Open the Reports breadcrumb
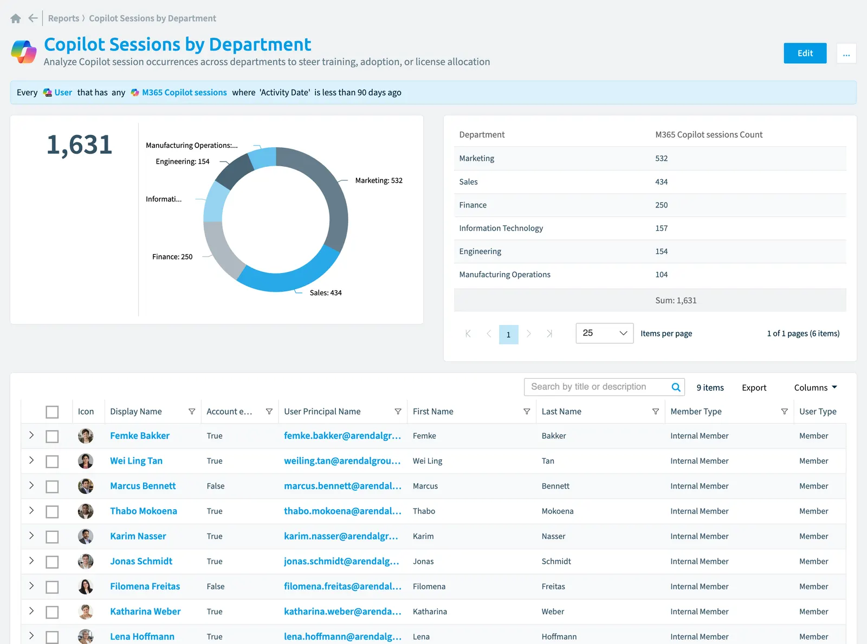The width and height of the screenshot is (867, 644). tap(63, 18)
